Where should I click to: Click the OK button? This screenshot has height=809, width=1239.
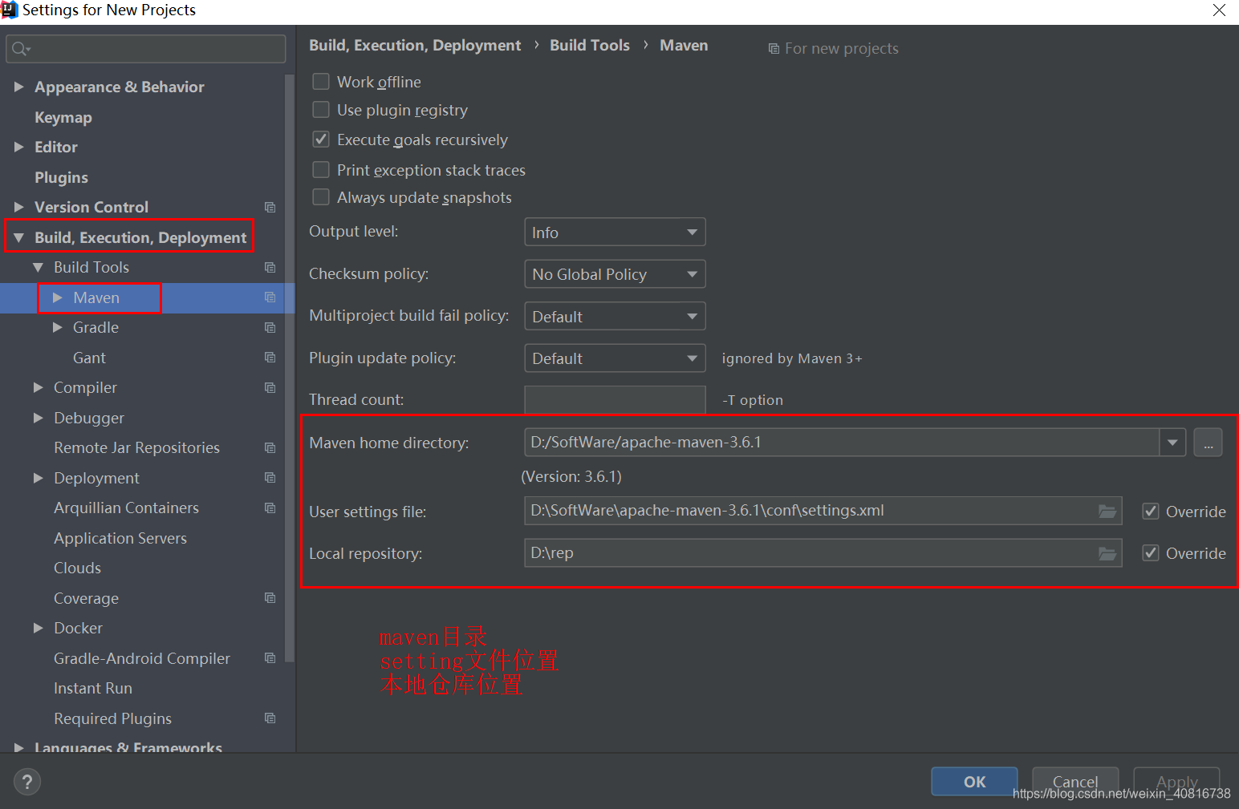click(974, 782)
